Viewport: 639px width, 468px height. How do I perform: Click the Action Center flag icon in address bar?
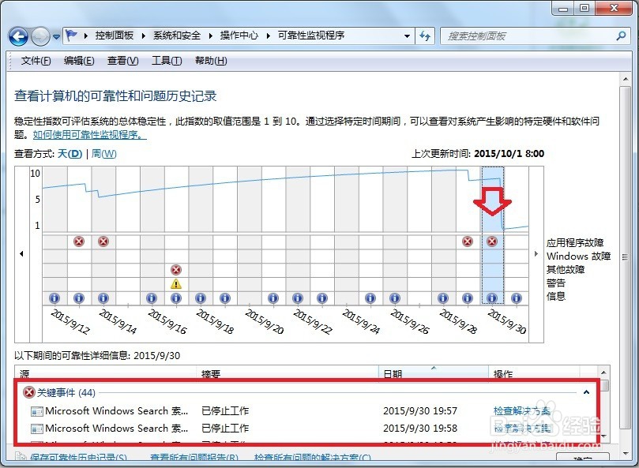click(x=71, y=36)
